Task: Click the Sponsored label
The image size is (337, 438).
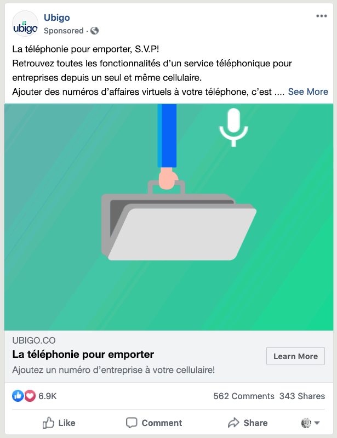Action: (x=64, y=31)
